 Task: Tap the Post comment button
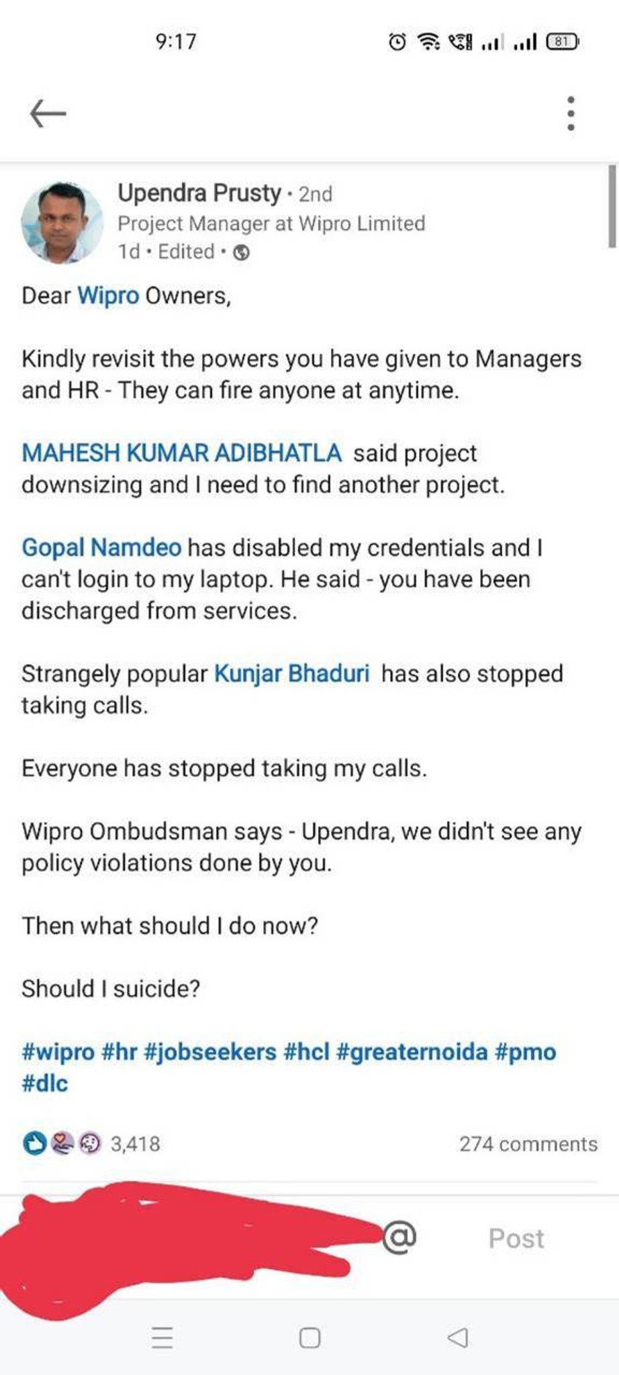point(516,1238)
